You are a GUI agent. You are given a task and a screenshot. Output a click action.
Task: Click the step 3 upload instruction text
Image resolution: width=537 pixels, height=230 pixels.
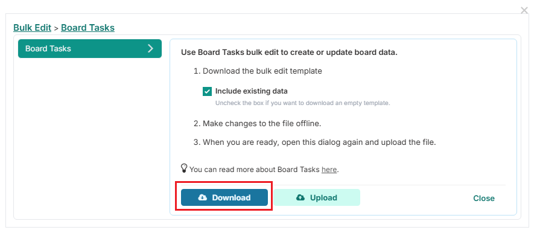point(315,142)
